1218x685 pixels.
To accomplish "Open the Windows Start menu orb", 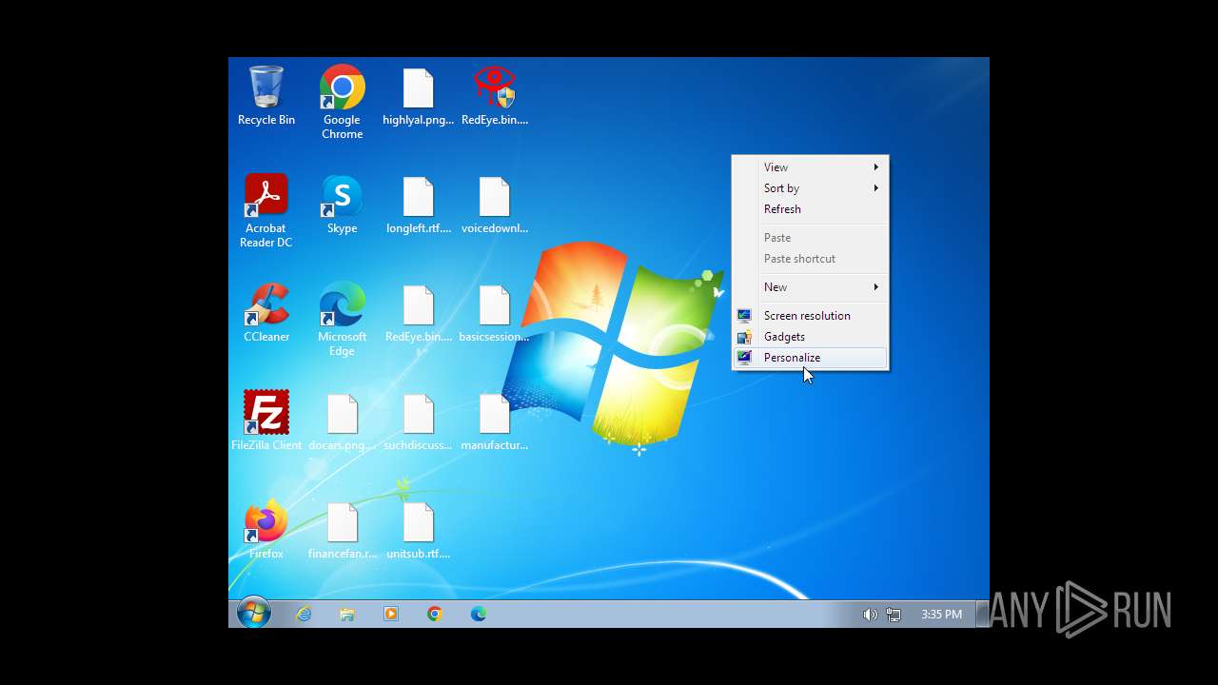I will click(x=253, y=614).
